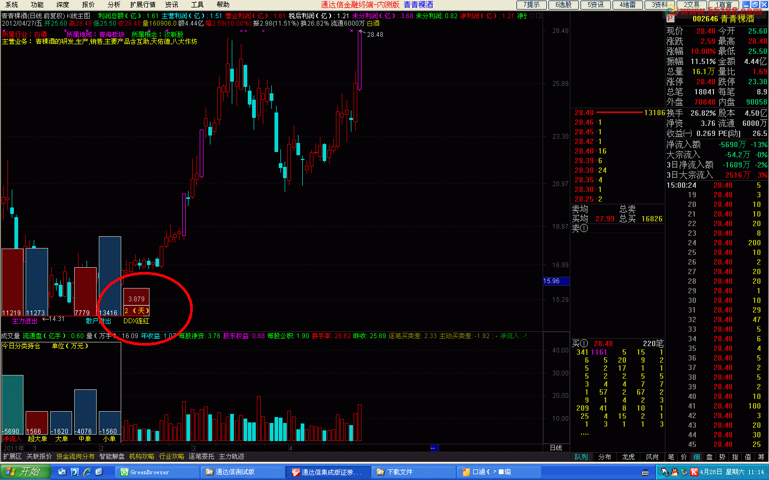Click the 日线 period label

[556, 447]
